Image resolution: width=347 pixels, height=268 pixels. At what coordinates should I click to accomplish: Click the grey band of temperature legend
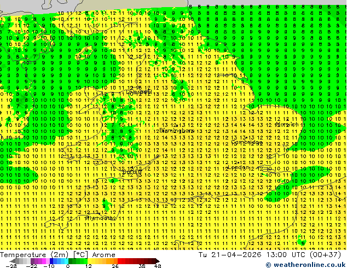coord(21,261)
